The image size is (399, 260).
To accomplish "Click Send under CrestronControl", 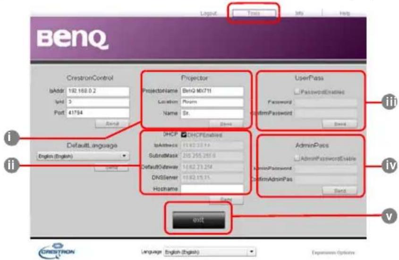I will 112,124.
